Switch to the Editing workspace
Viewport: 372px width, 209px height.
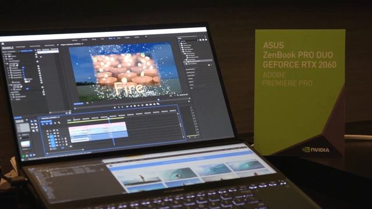94,39
